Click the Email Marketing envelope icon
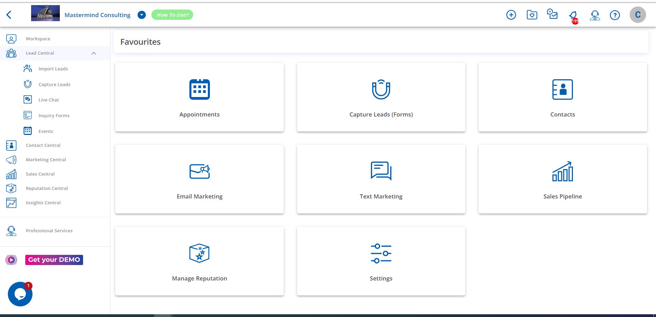656x317 pixels. [x=200, y=171]
